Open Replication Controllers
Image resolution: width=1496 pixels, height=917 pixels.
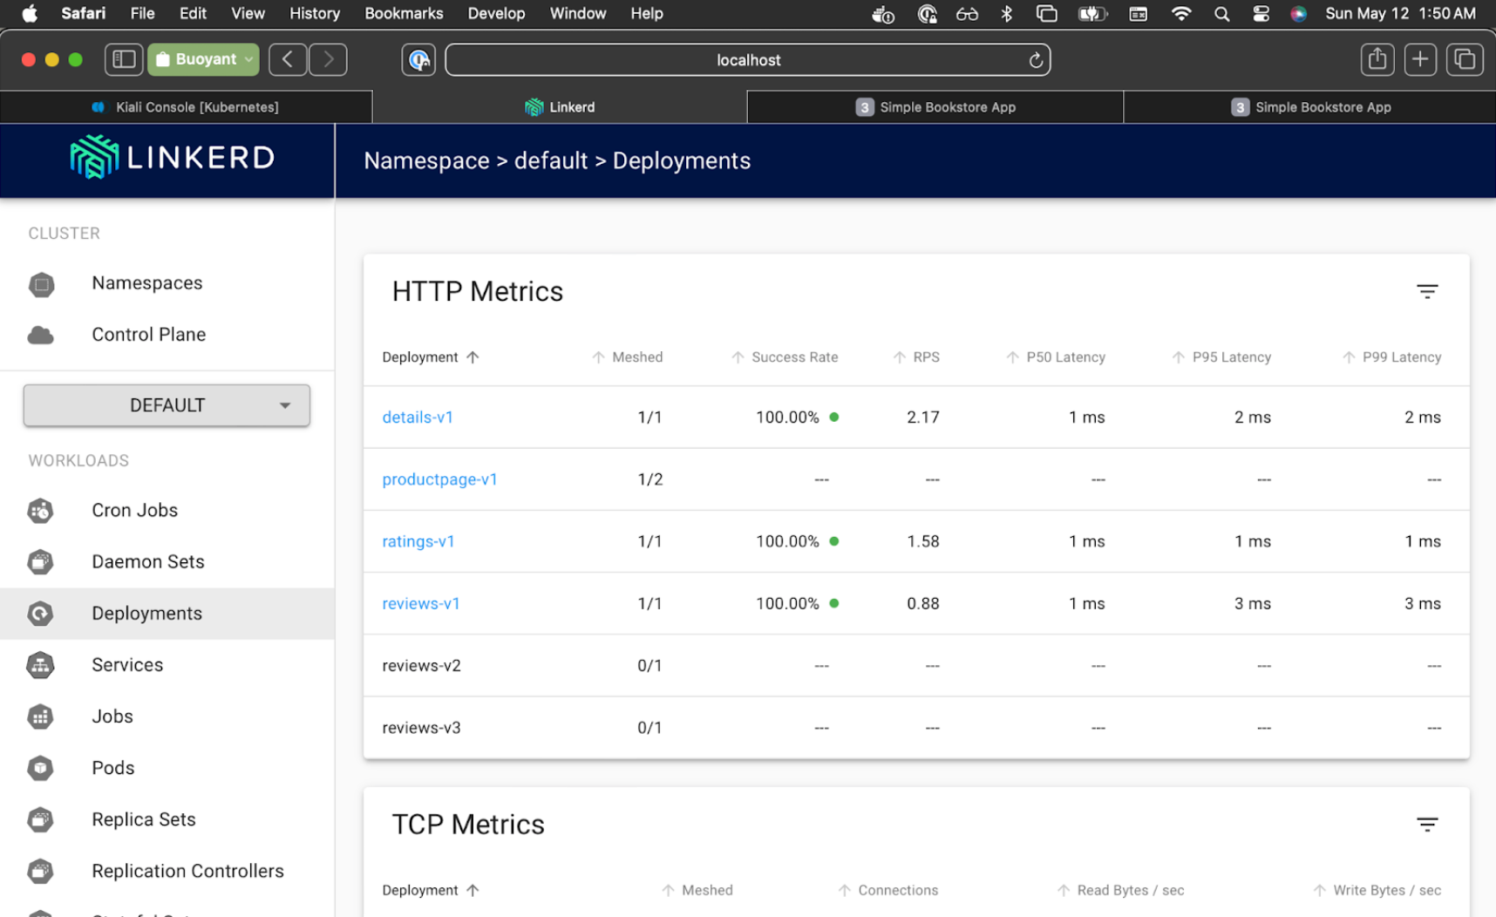pos(187,871)
